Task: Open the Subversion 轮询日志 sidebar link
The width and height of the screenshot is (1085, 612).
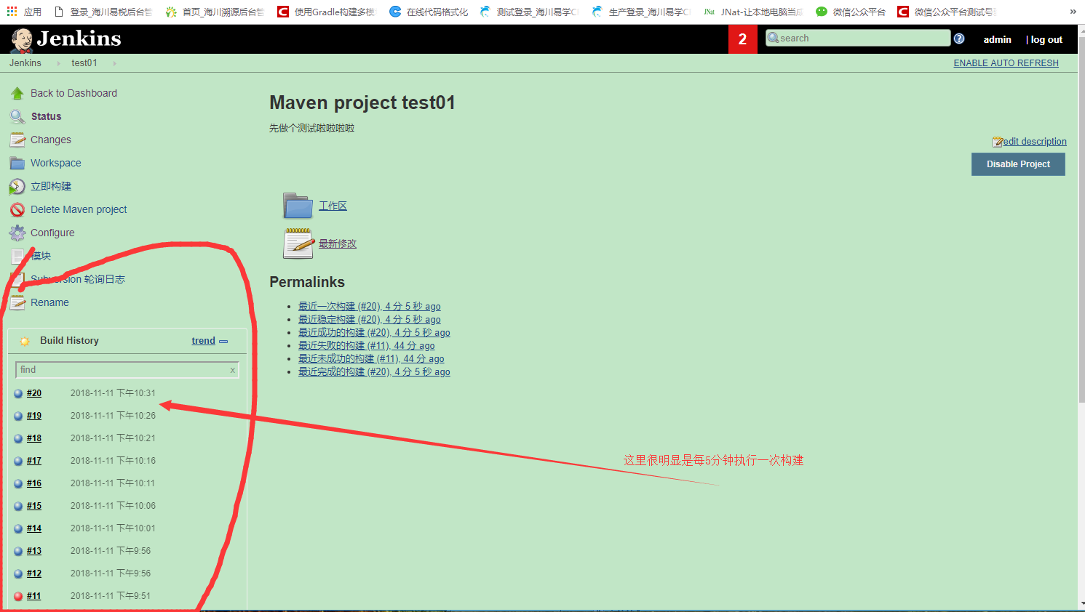Action: click(x=78, y=279)
